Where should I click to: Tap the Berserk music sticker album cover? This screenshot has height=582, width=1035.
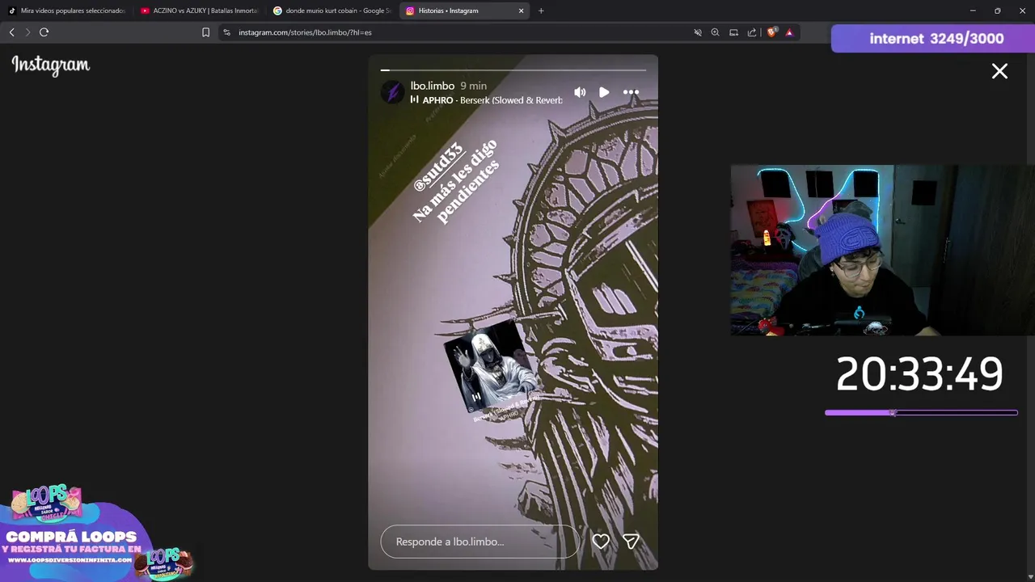(x=491, y=366)
